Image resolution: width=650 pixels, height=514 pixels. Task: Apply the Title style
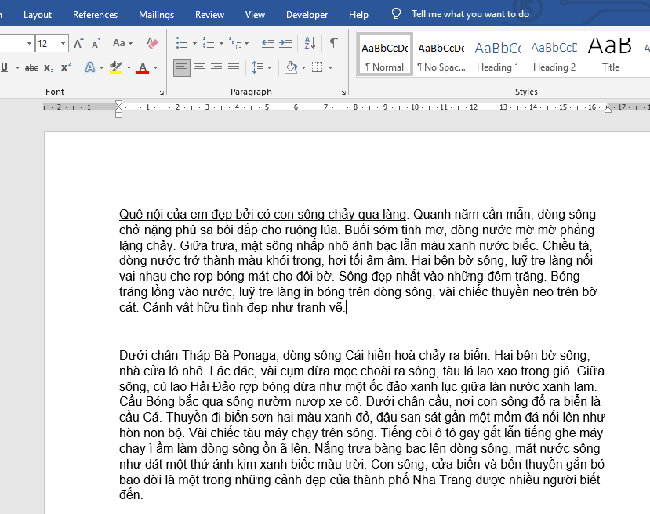tap(610, 55)
